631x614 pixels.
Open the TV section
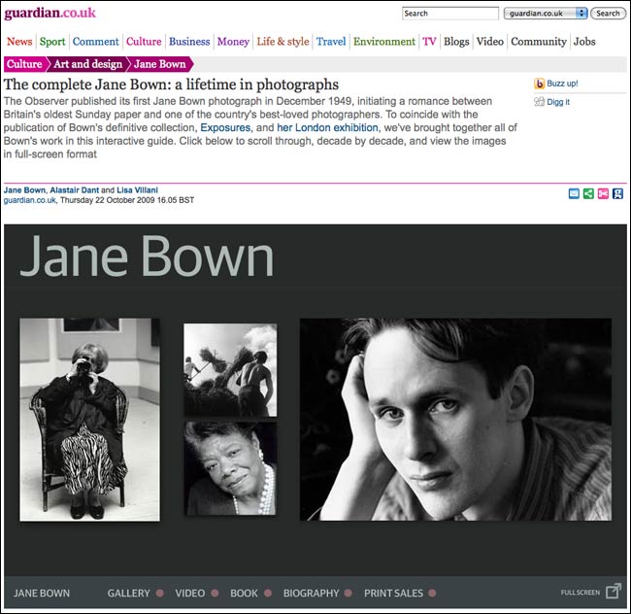coord(429,42)
